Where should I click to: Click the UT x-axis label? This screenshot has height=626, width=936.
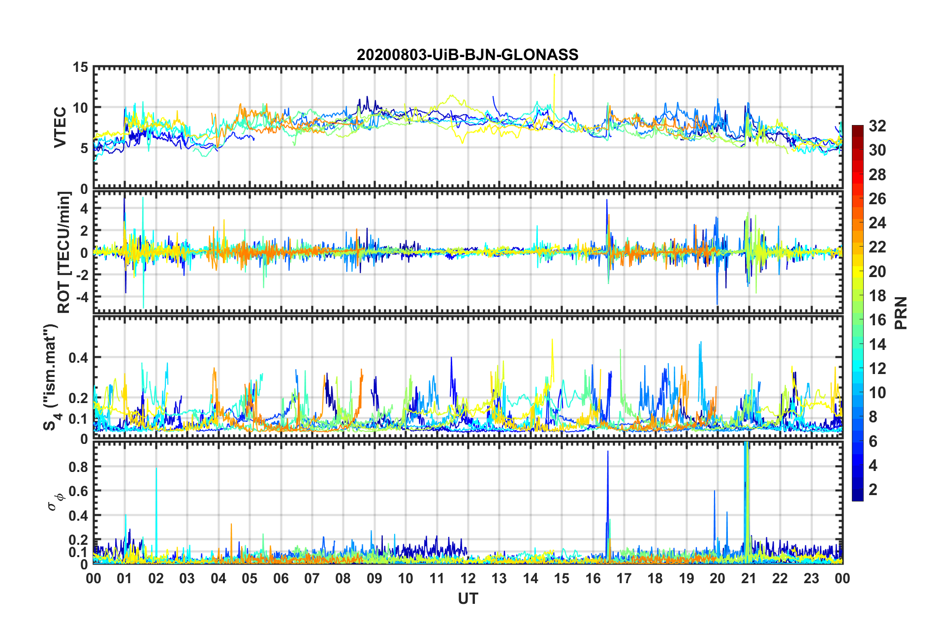pyautogui.click(x=468, y=598)
